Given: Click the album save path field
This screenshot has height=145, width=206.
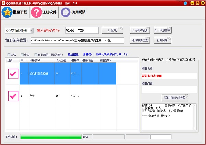Looking at the screenshot, I should [77, 40].
